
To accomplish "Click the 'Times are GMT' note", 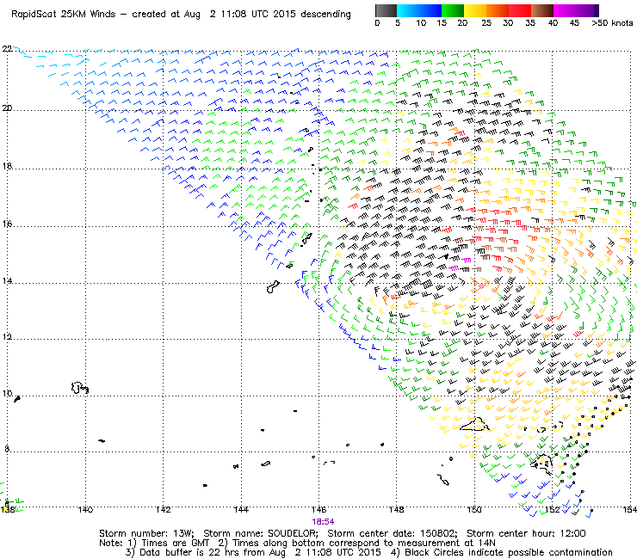I will pos(175,544).
